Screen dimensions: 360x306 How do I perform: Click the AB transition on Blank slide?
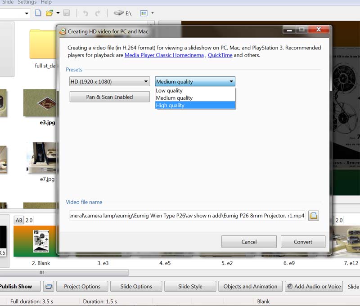coord(19,220)
